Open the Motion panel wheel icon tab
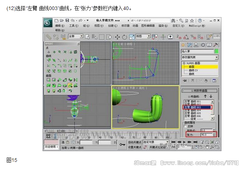The height and width of the screenshot is (169, 249). coord(203,45)
